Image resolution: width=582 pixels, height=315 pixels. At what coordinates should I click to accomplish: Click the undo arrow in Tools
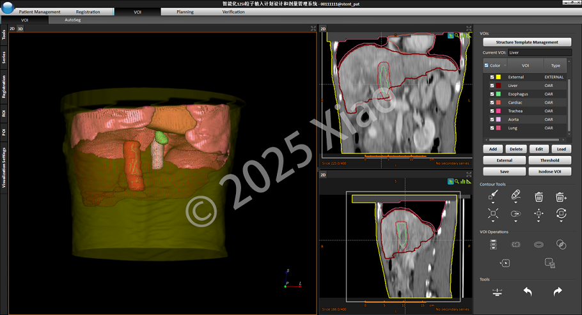click(x=528, y=291)
